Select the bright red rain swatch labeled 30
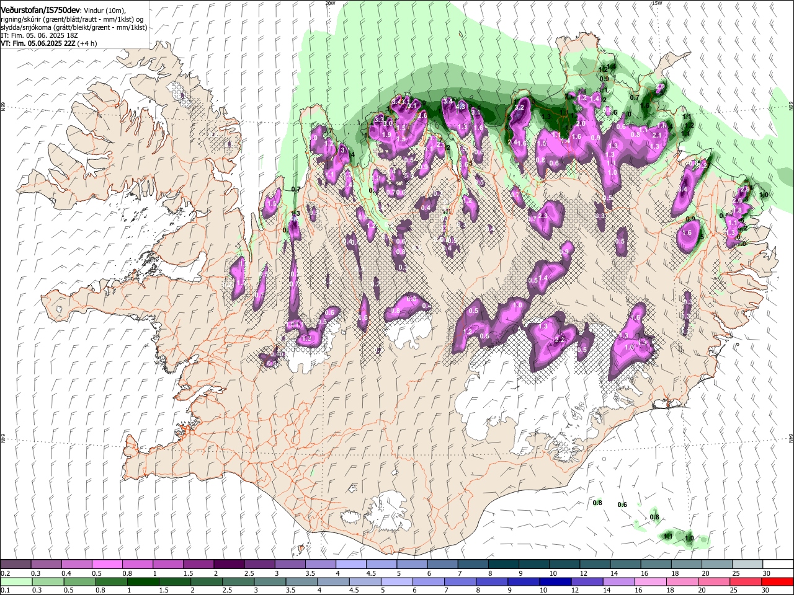 [x=778, y=581]
